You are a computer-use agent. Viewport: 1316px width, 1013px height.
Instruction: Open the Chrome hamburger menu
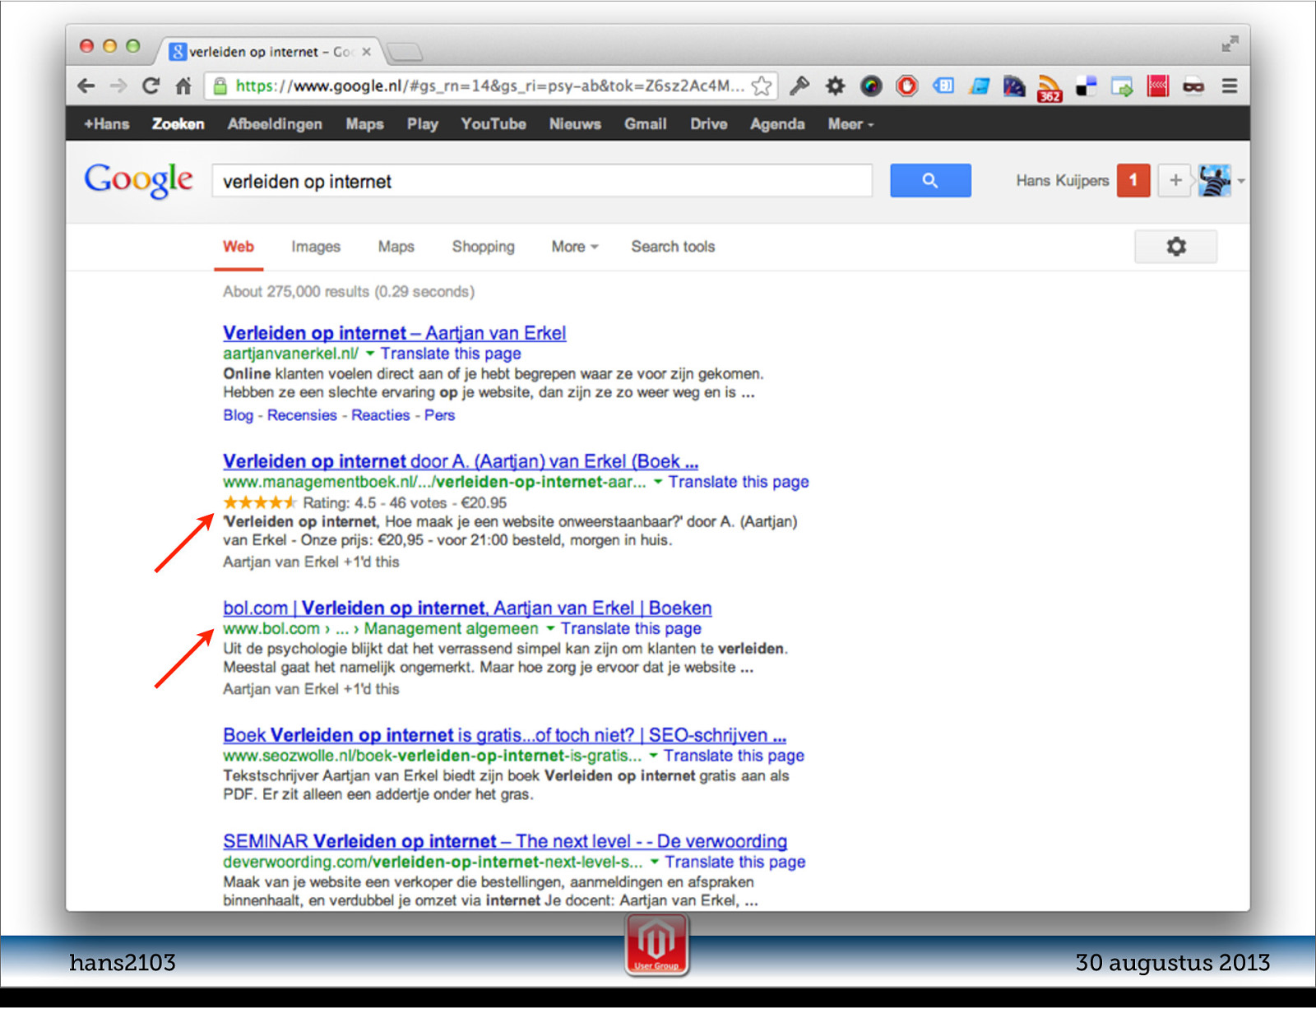1230,86
